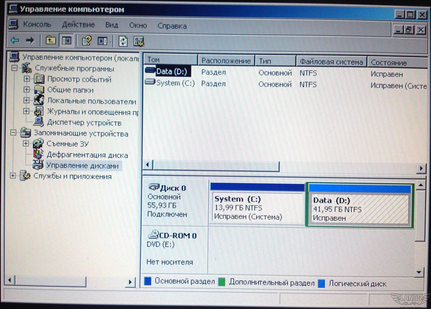The height and width of the screenshot is (309, 431).
Task: Collapse the Запоминающие устройства node
Action: tap(13, 132)
